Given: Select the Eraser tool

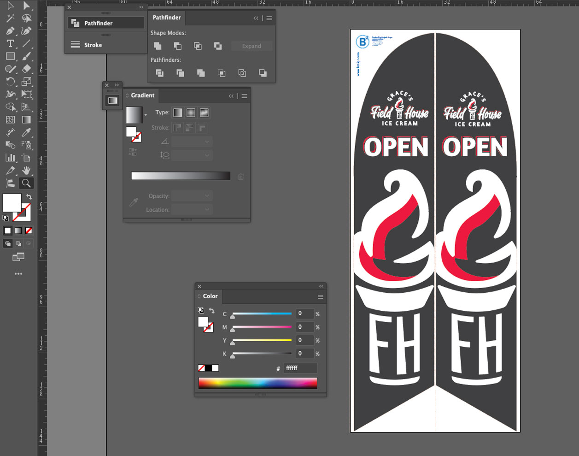Looking at the screenshot, I should pyautogui.click(x=27, y=69).
